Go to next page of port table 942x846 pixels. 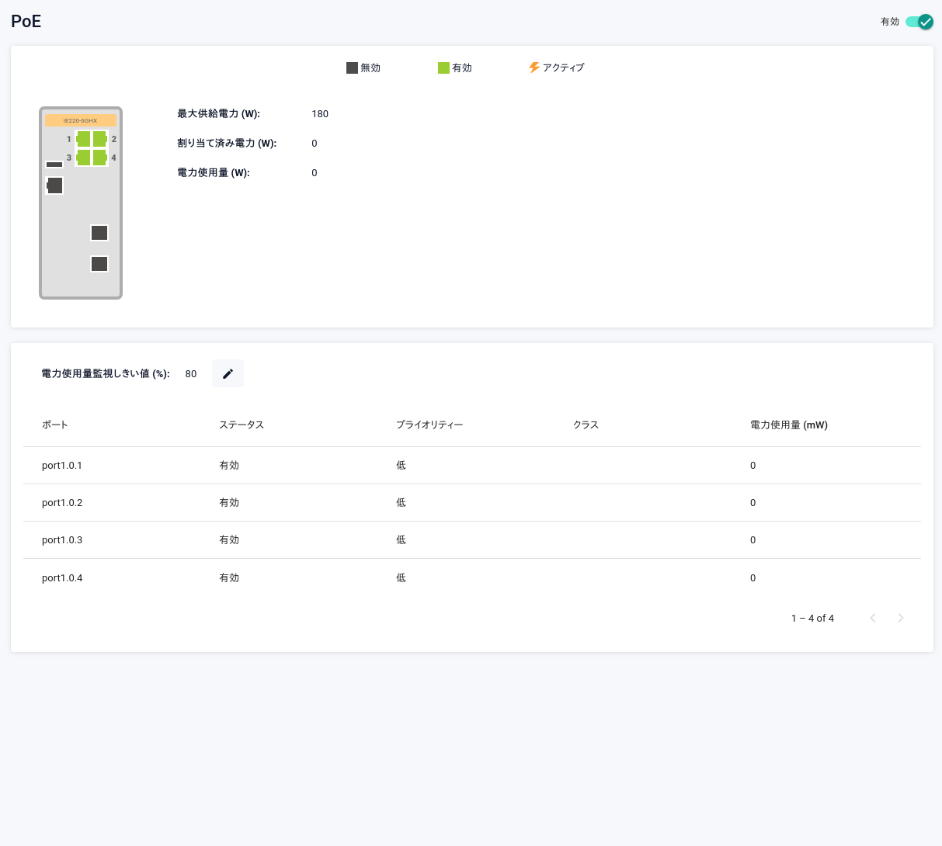click(901, 618)
